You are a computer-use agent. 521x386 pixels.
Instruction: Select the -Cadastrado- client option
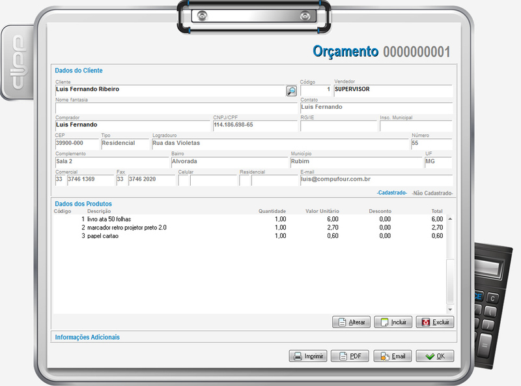(392, 193)
